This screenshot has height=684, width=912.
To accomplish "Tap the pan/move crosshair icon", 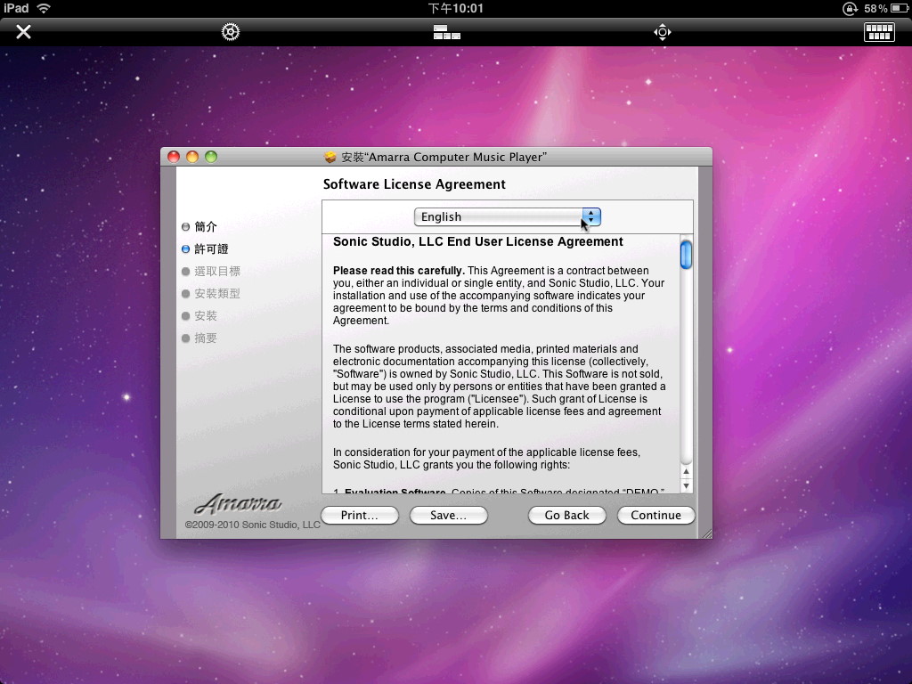I will (663, 32).
